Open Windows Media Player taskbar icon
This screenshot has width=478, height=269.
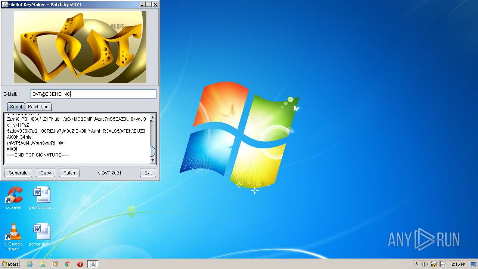[55, 264]
